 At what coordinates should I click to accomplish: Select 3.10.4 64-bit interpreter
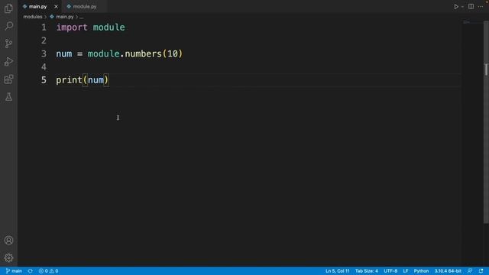pyautogui.click(x=448, y=271)
